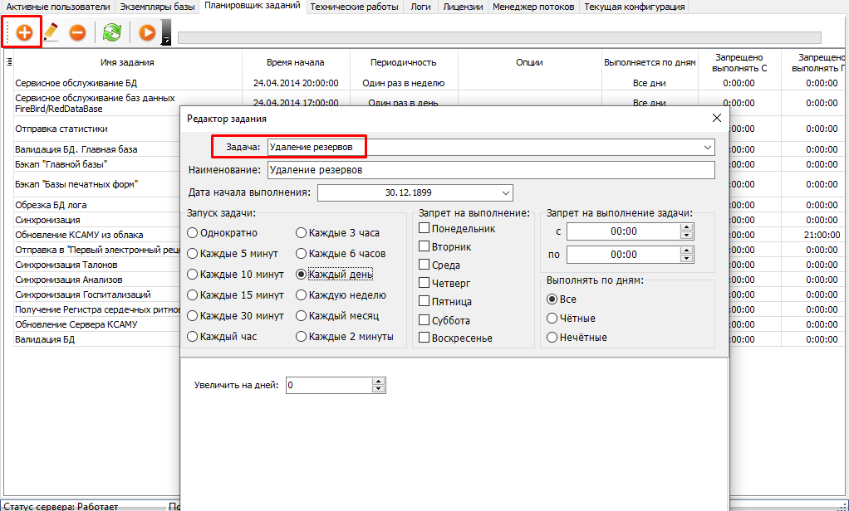Increase the 'с' time with up arrow
This screenshot has width=849, height=511.
click(x=687, y=227)
